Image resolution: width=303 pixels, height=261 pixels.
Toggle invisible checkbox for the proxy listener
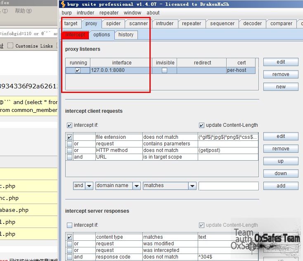[164, 70]
